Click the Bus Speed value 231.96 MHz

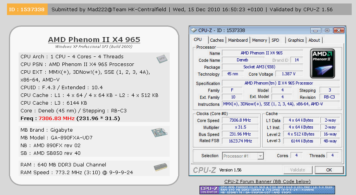240,134
